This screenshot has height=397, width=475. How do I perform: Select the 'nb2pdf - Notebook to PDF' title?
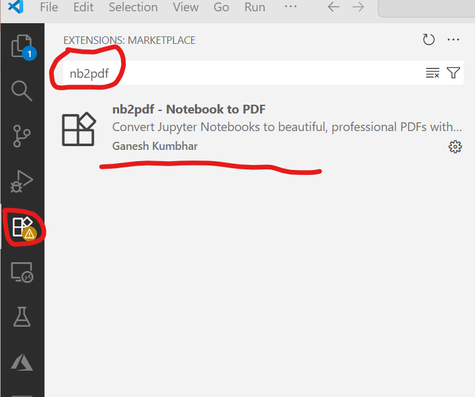pyautogui.click(x=189, y=109)
